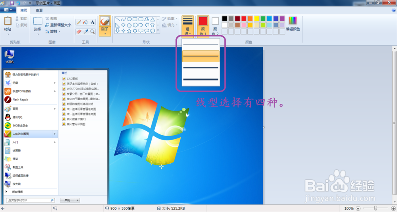Viewport: 397px width, 212px height.
Task: Click the Undo arrow in title bar
Action: click(18, 3)
